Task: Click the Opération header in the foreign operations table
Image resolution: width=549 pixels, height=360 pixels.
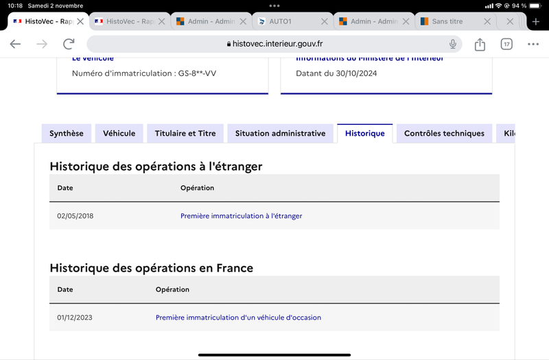Action: click(198, 188)
